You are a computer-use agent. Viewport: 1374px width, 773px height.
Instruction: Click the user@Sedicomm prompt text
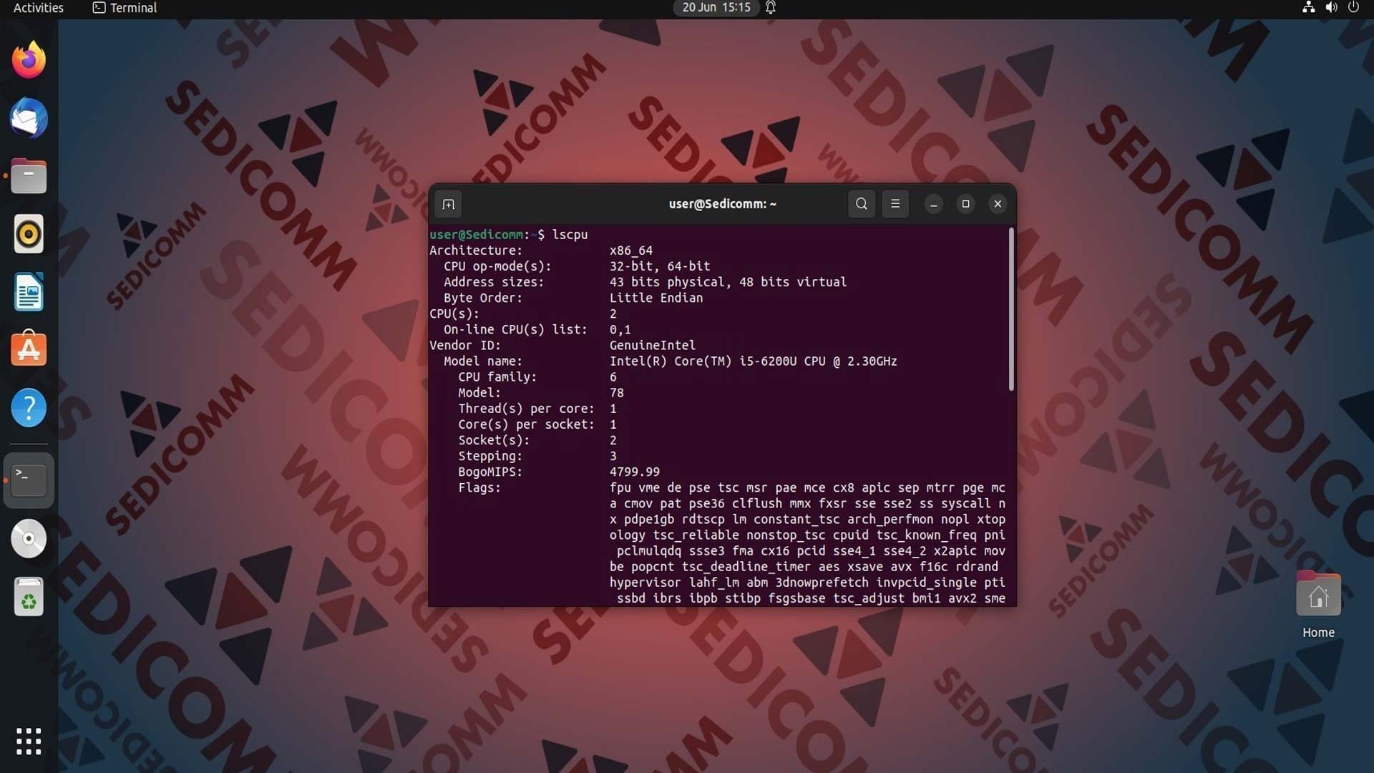(476, 235)
